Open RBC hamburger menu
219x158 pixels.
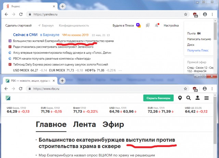[207, 98]
